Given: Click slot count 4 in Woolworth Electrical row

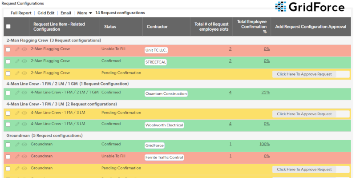Looking at the screenshot, I should click(x=230, y=124).
